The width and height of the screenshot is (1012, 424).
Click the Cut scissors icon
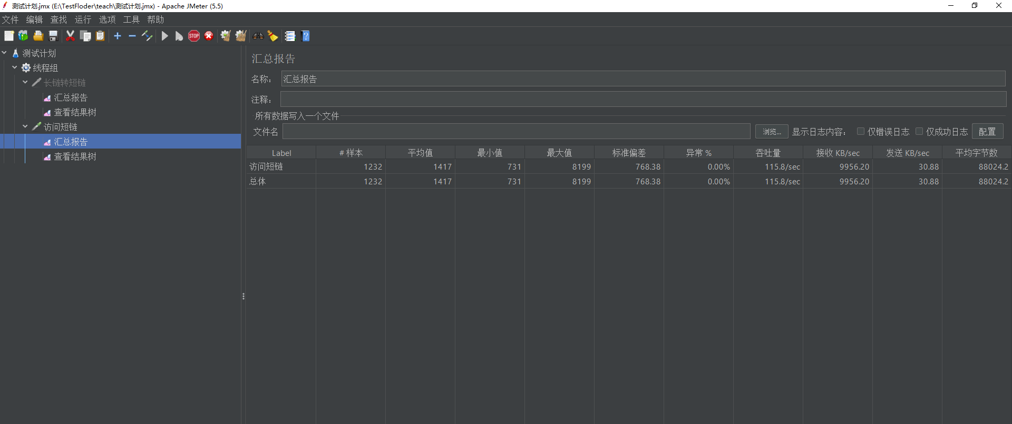click(x=70, y=36)
